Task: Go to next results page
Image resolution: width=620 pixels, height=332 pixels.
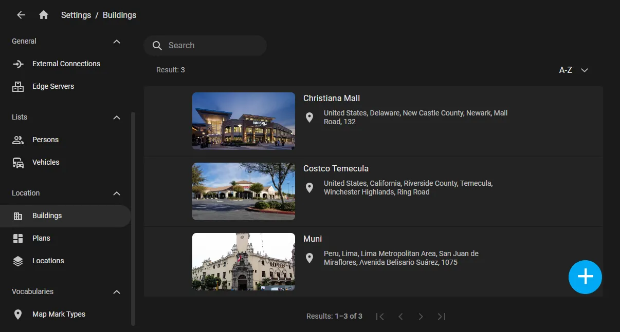Action: click(421, 317)
